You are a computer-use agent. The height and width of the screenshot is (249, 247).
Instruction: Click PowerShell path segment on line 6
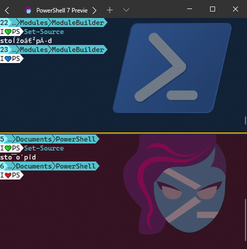(x=76, y=166)
